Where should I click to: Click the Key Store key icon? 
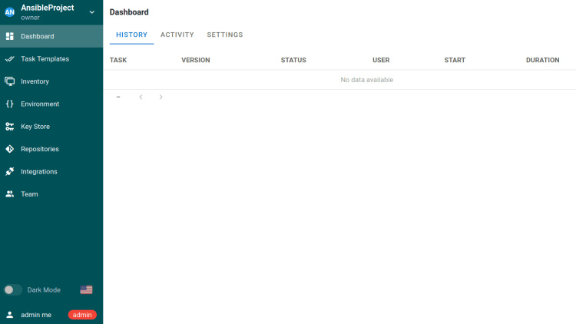point(10,127)
